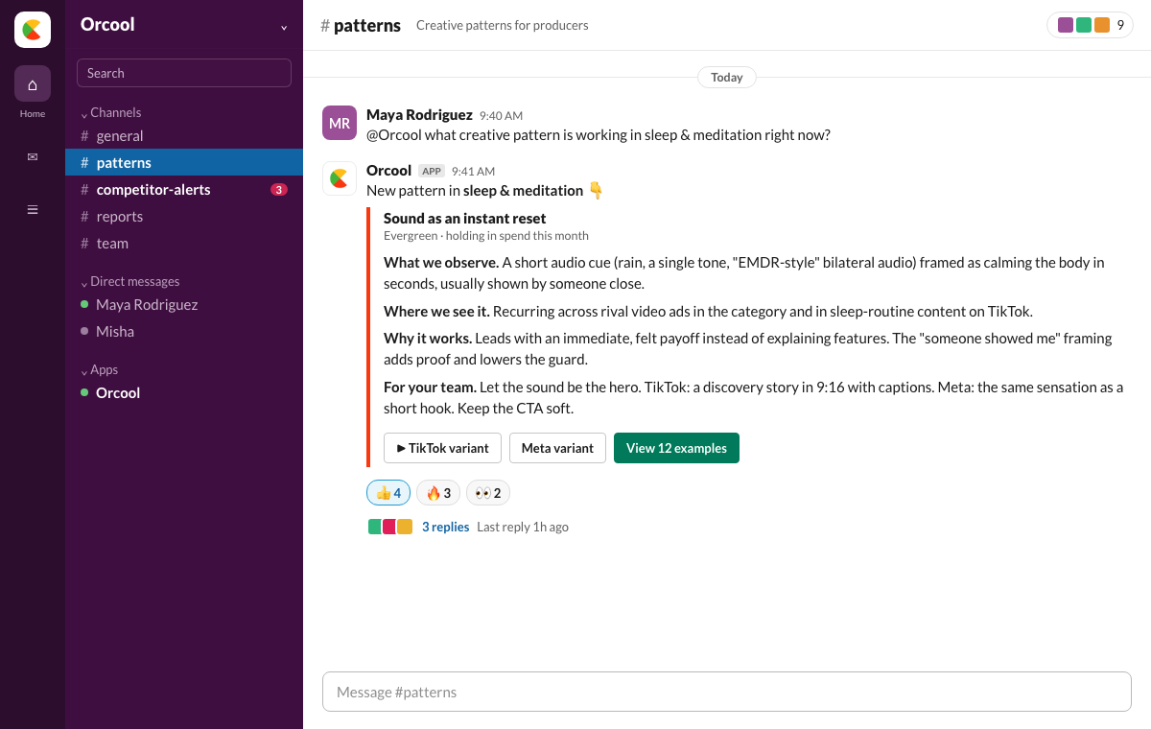The height and width of the screenshot is (729, 1151).
Task: Click the thread reply avatars
Action: pos(390,527)
